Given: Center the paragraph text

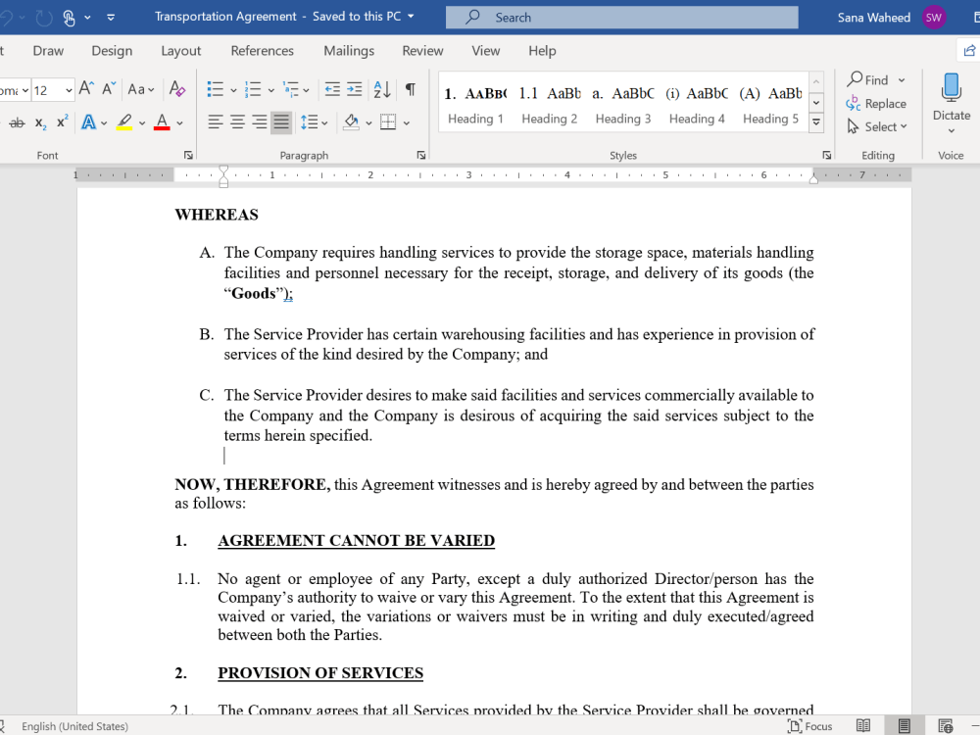Looking at the screenshot, I should click(237, 122).
